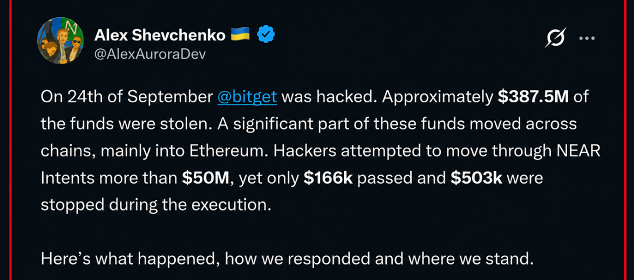Open the three-dot more options menu
Viewport: 634px width, 280px height.
pyautogui.click(x=587, y=38)
